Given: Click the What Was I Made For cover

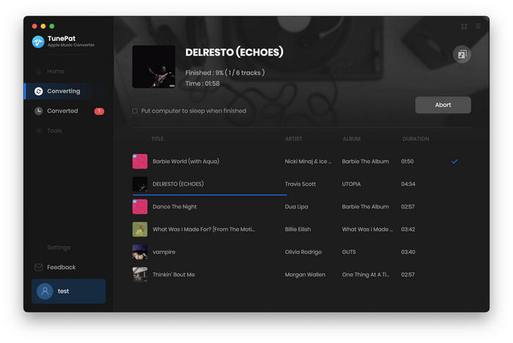Looking at the screenshot, I should pyautogui.click(x=140, y=230).
